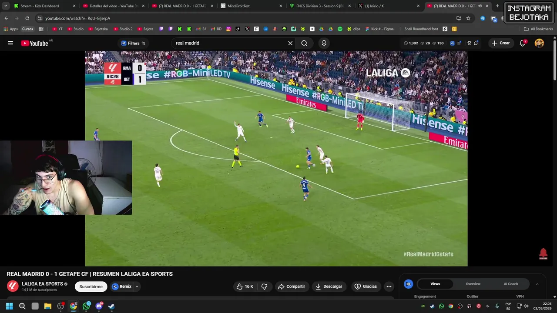The height and width of the screenshot is (313, 557).
Task: Like the video with thumbs up
Action: click(245, 286)
